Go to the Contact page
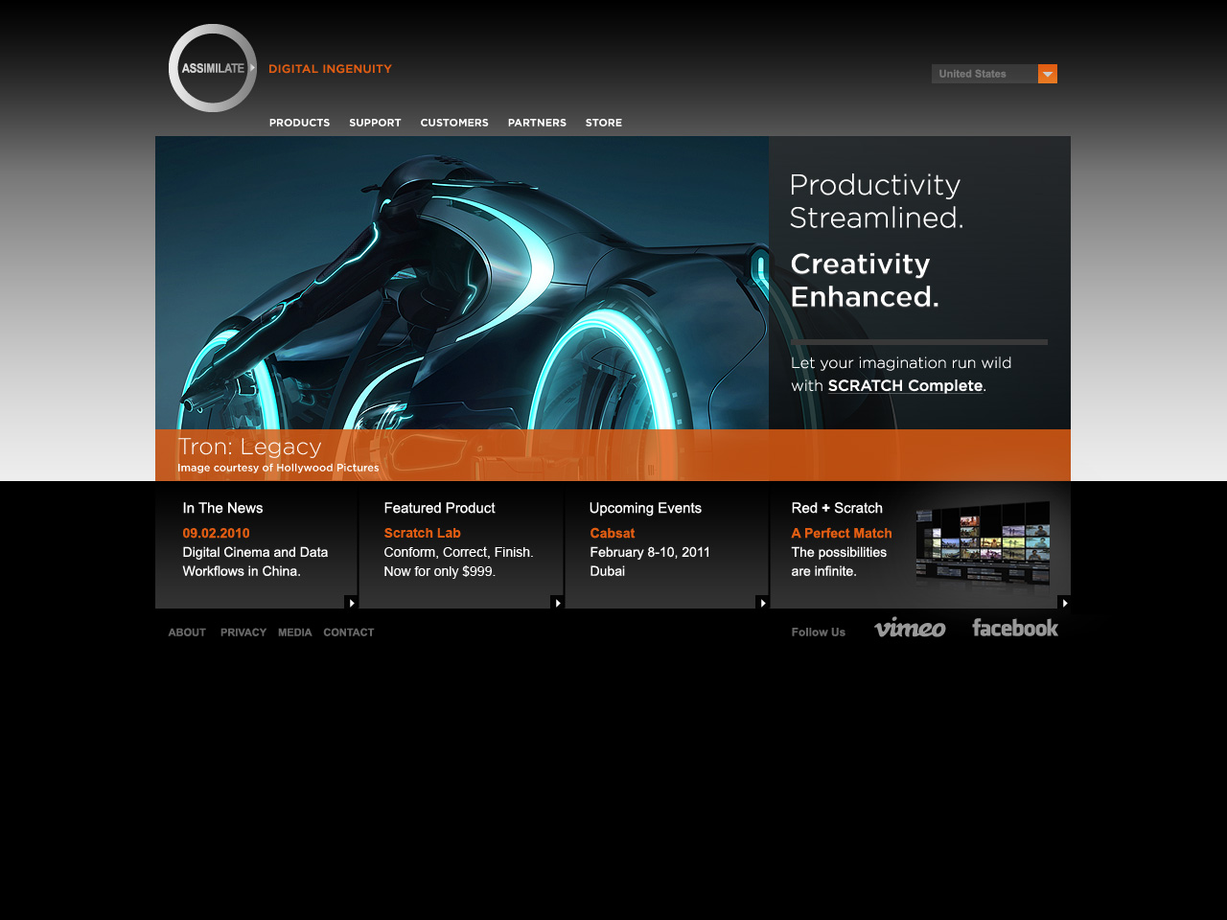The image size is (1227, 920). pos(348,632)
